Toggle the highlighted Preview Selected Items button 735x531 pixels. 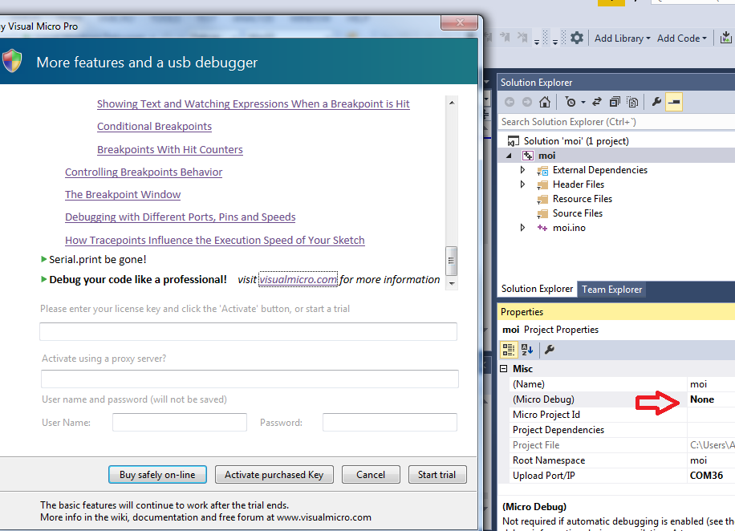click(674, 102)
